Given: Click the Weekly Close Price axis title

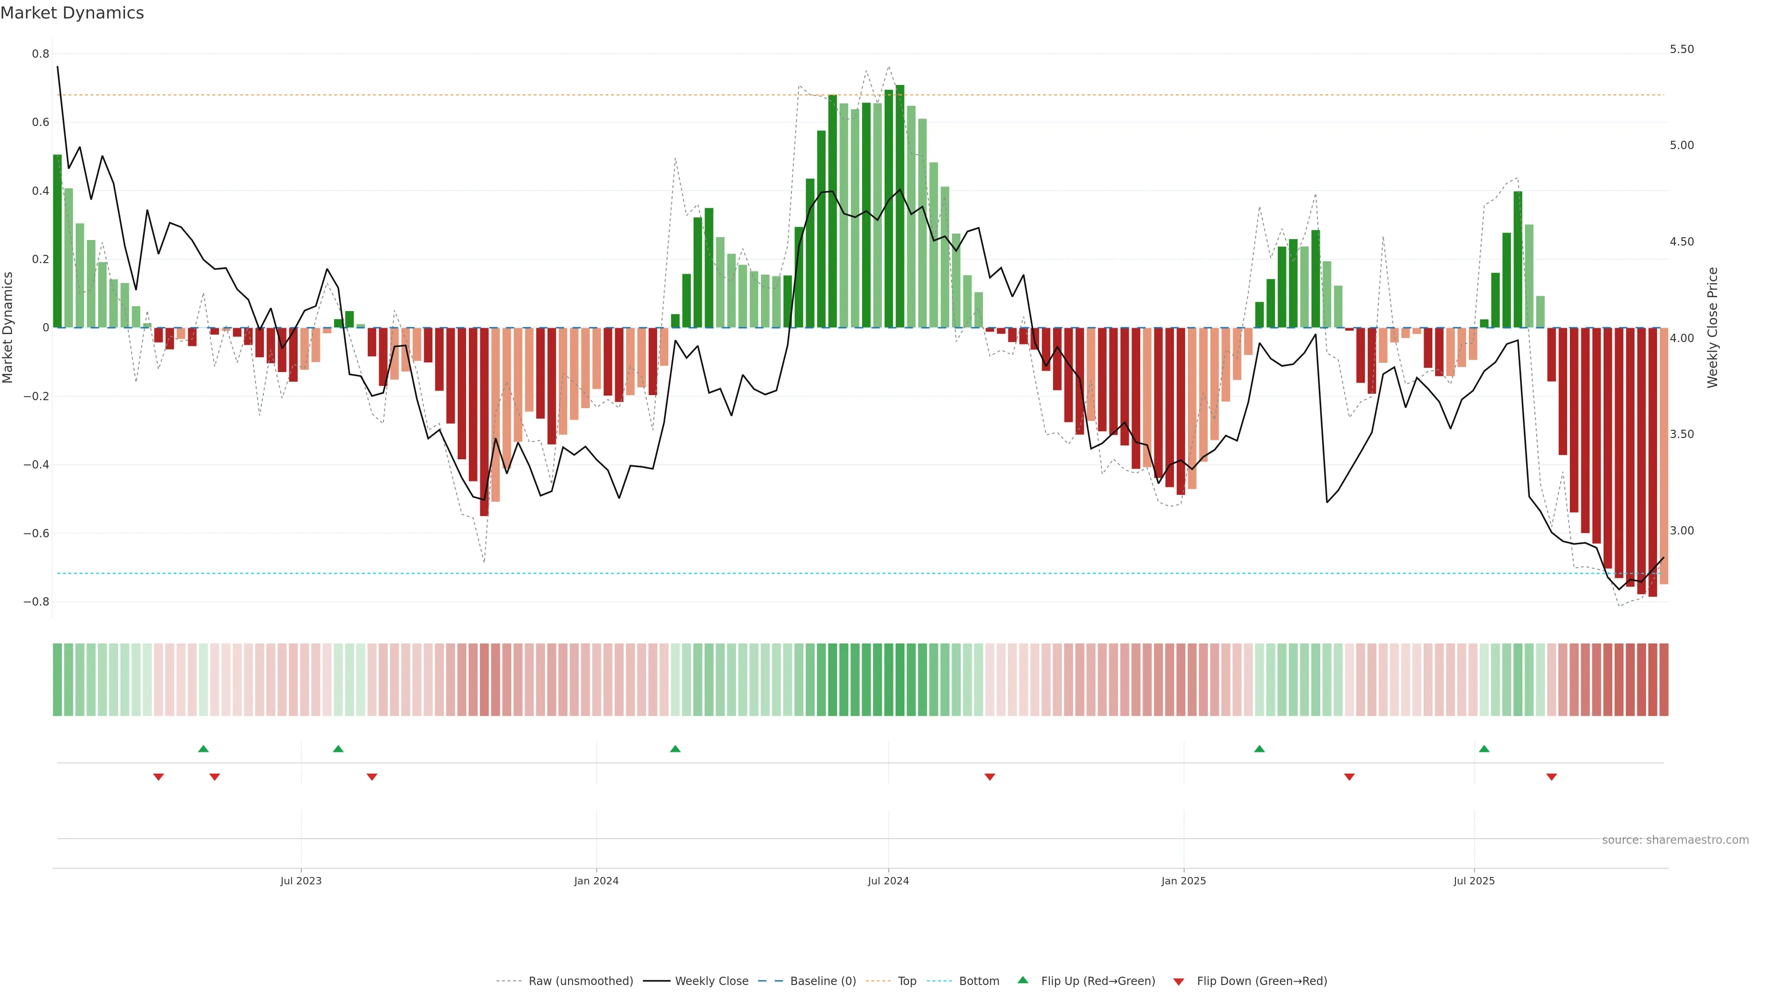Looking at the screenshot, I should [x=1712, y=328].
